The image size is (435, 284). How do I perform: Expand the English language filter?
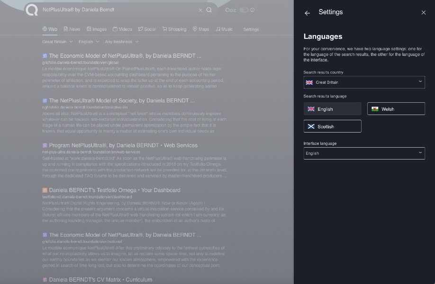pyautogui.click(x=89, y=42)
